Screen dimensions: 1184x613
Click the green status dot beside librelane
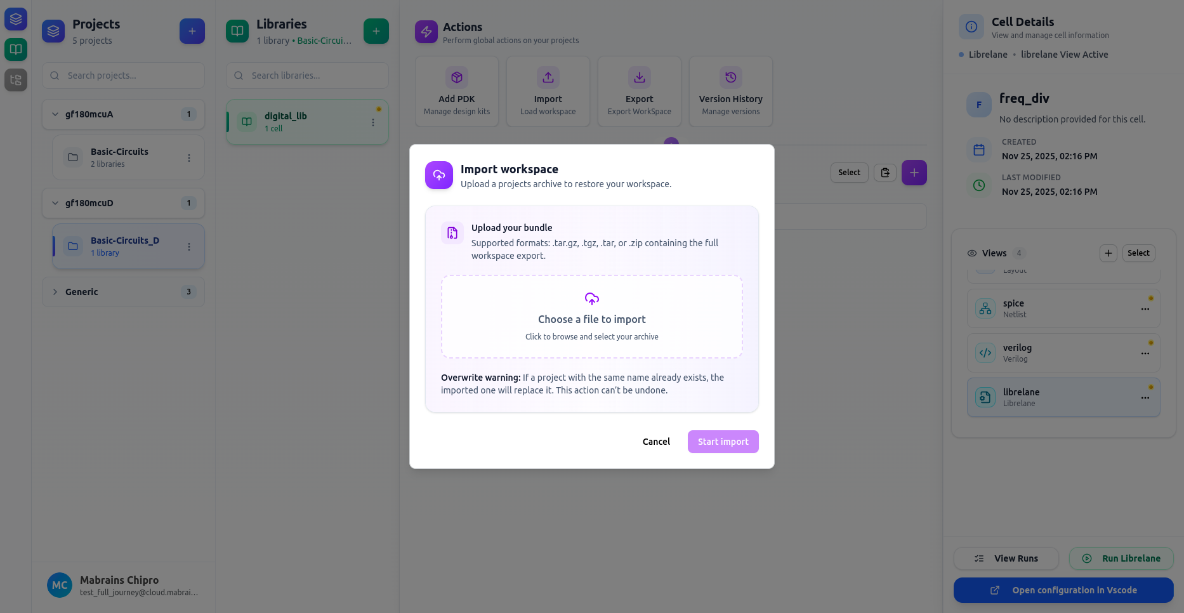pos(1150,387)
